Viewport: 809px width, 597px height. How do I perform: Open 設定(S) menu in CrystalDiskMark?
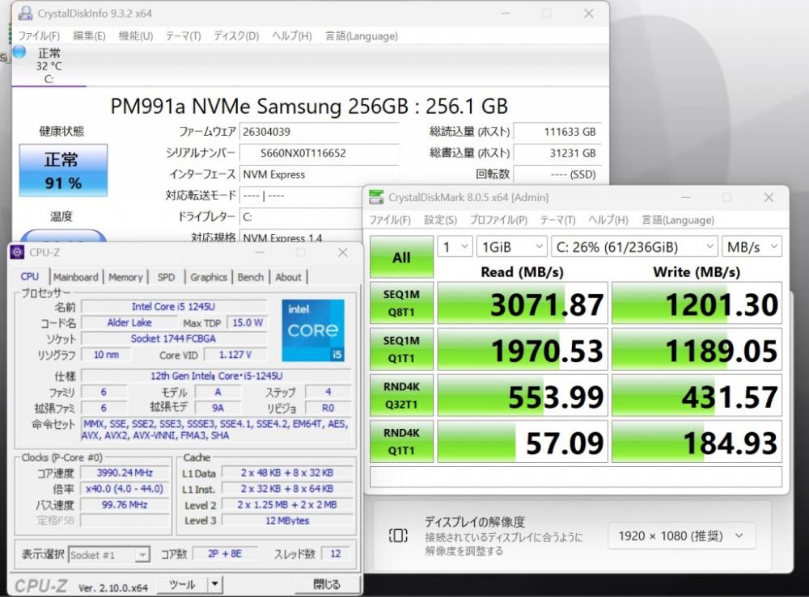[441, 220]
